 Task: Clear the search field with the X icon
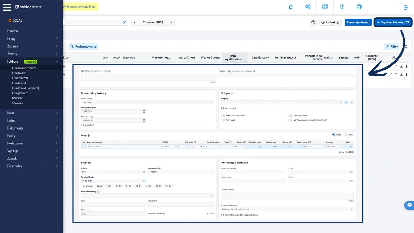click(125, 23)
